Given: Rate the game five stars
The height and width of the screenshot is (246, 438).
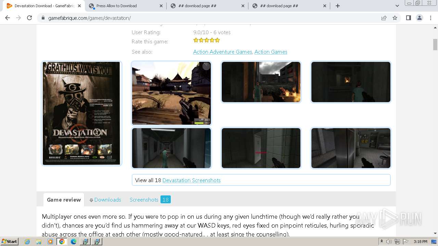Looking at the screenshot, I should click(217, 40).
